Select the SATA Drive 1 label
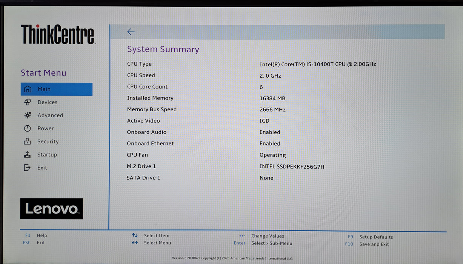 [x=143, y=178]
